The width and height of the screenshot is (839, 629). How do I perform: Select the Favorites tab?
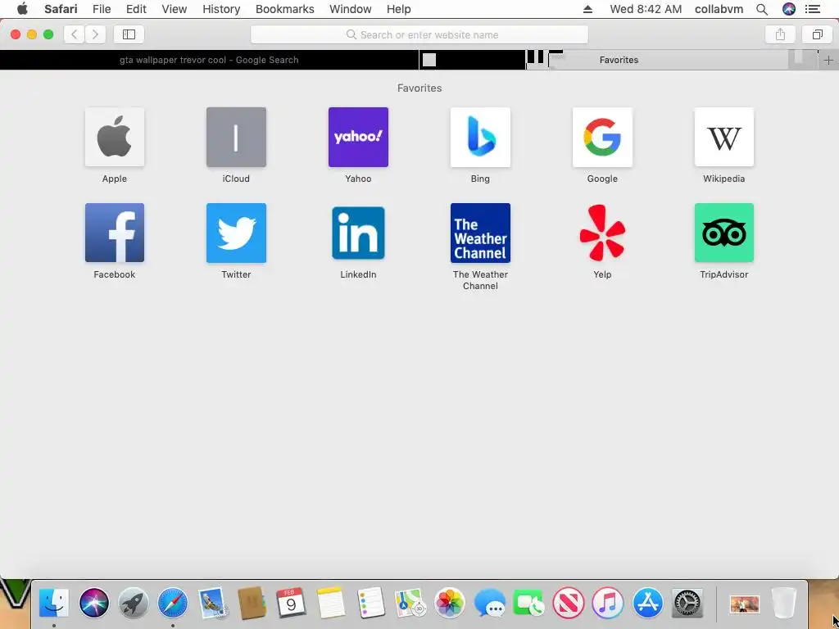pos(619,60)
